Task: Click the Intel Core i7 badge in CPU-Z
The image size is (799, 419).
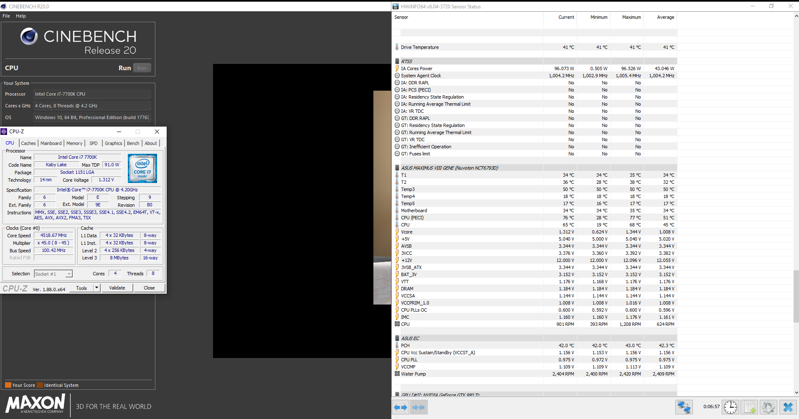Action: point(142,168)
